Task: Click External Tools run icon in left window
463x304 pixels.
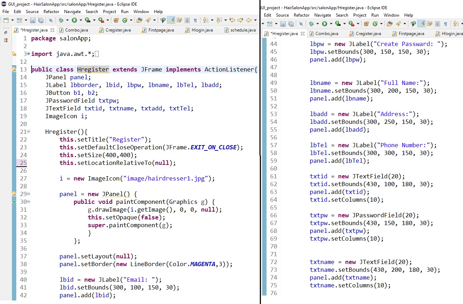Action: coord(101,20)
